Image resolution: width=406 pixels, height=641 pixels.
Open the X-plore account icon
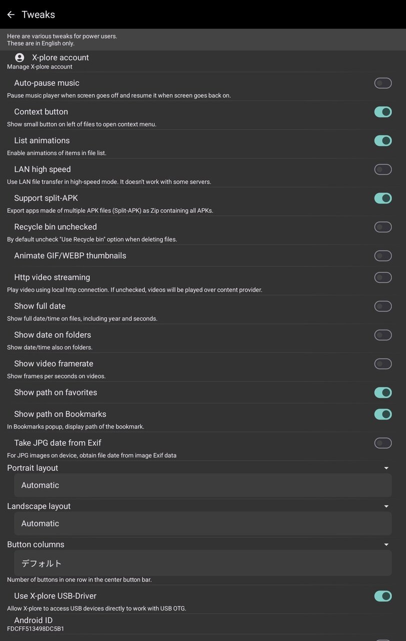(20, 58)
